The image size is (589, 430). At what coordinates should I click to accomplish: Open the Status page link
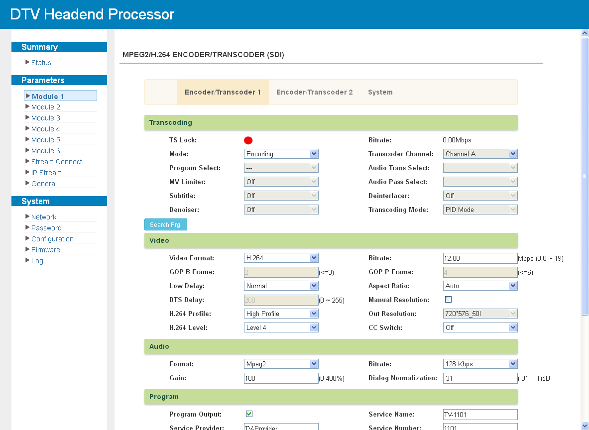pyautogui.click(x=41, y=63)
